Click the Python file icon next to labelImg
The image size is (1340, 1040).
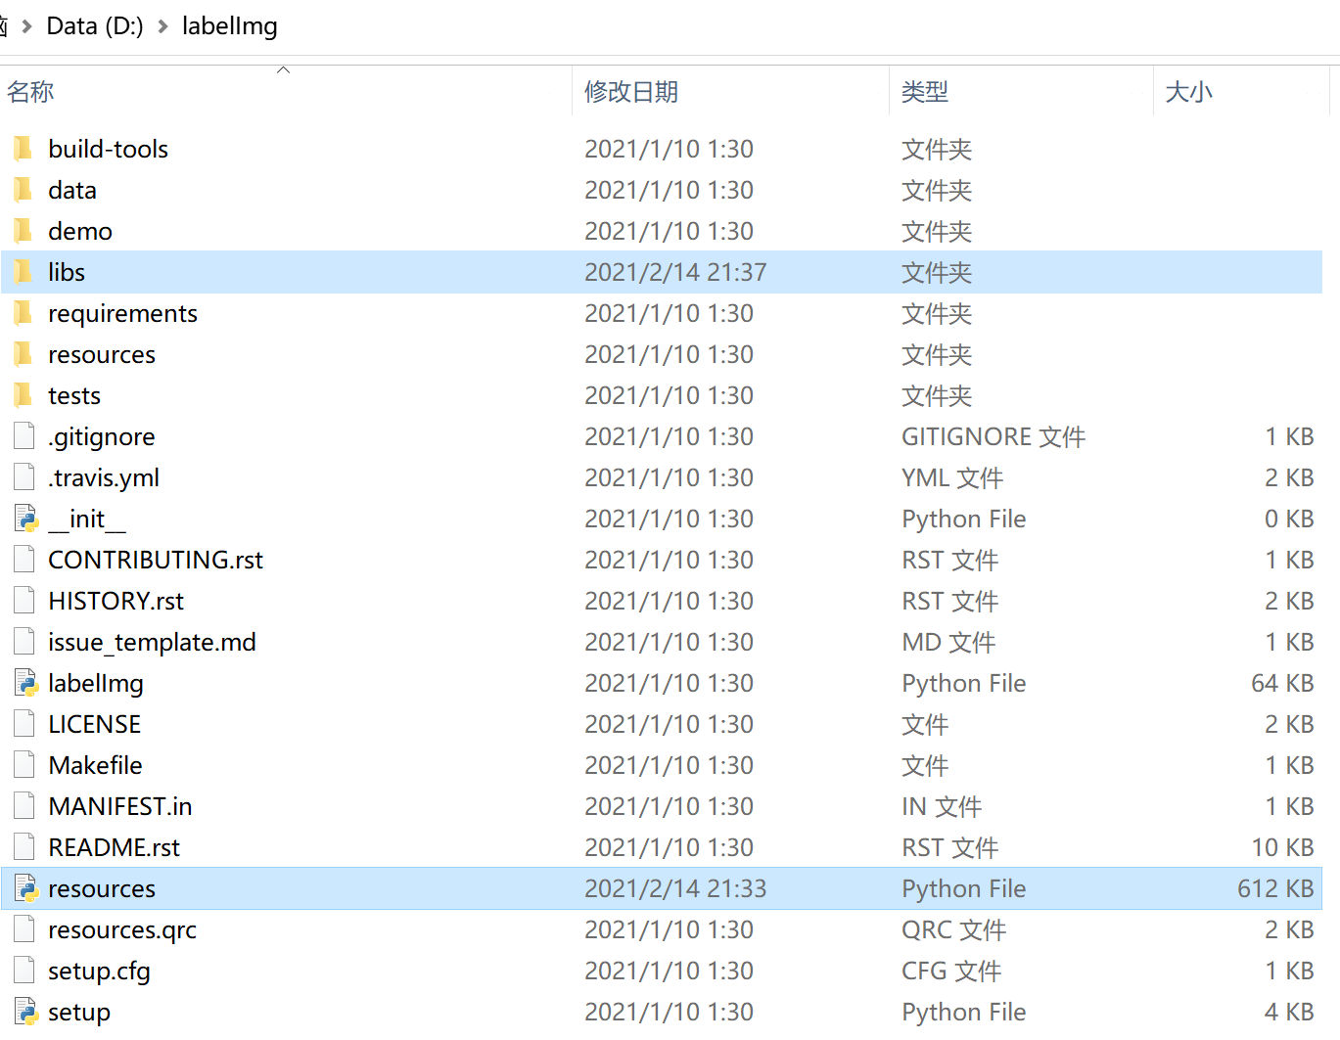click(26, 682)
